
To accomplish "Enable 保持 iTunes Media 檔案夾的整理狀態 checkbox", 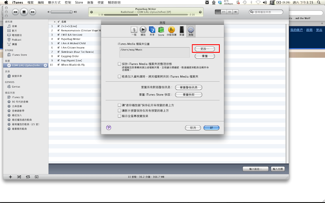I will pos(119,64).
